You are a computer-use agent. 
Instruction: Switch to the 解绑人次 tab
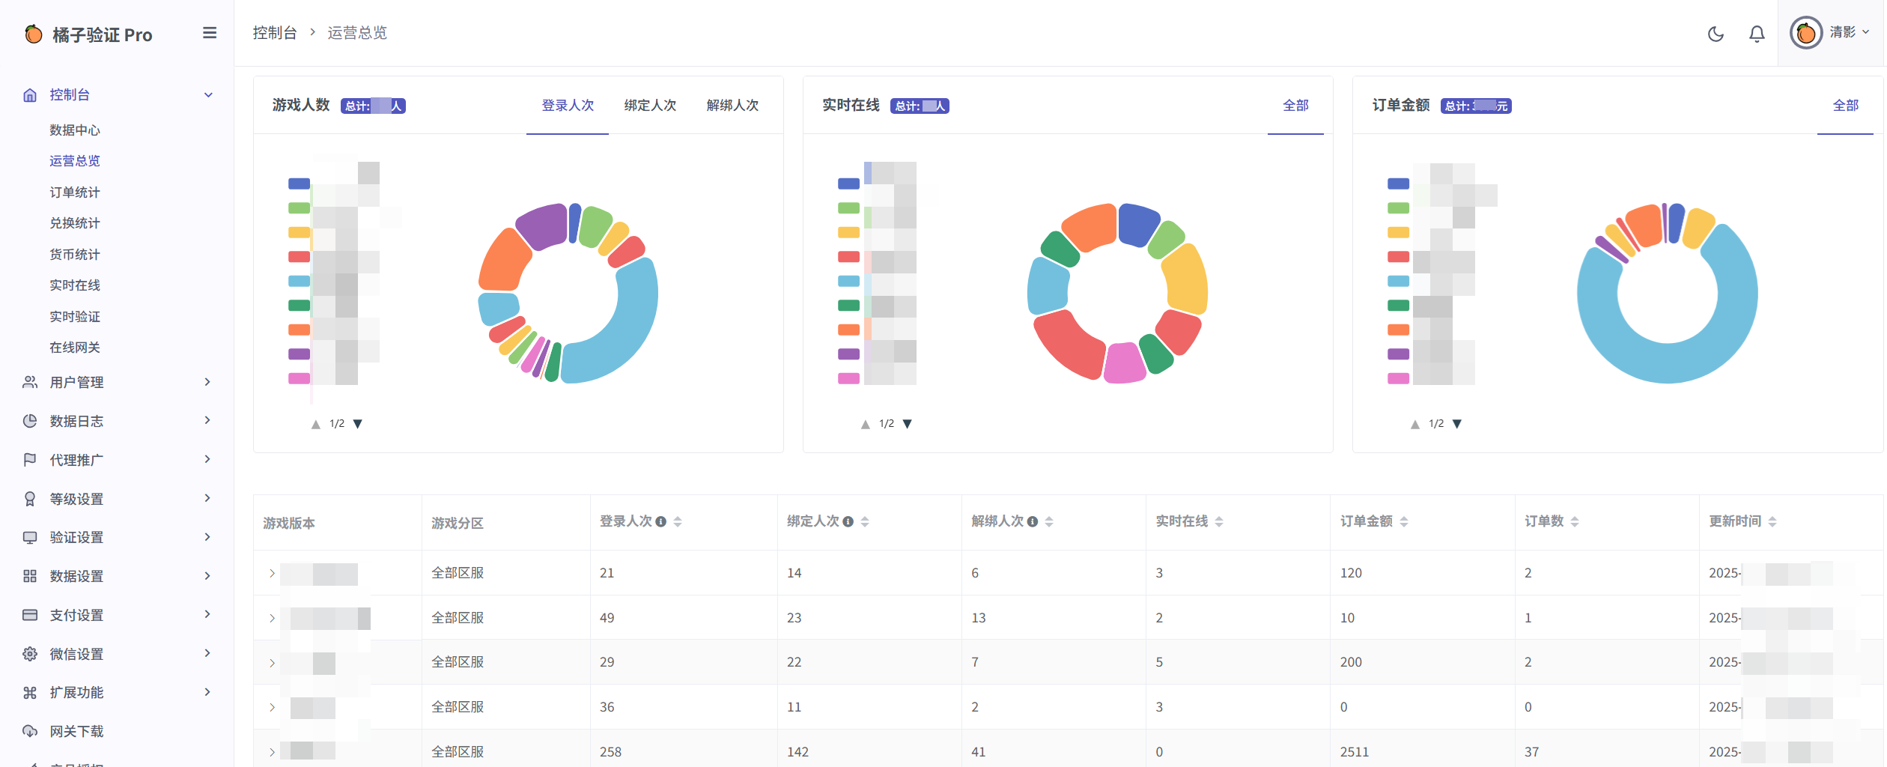click(732, 106)
